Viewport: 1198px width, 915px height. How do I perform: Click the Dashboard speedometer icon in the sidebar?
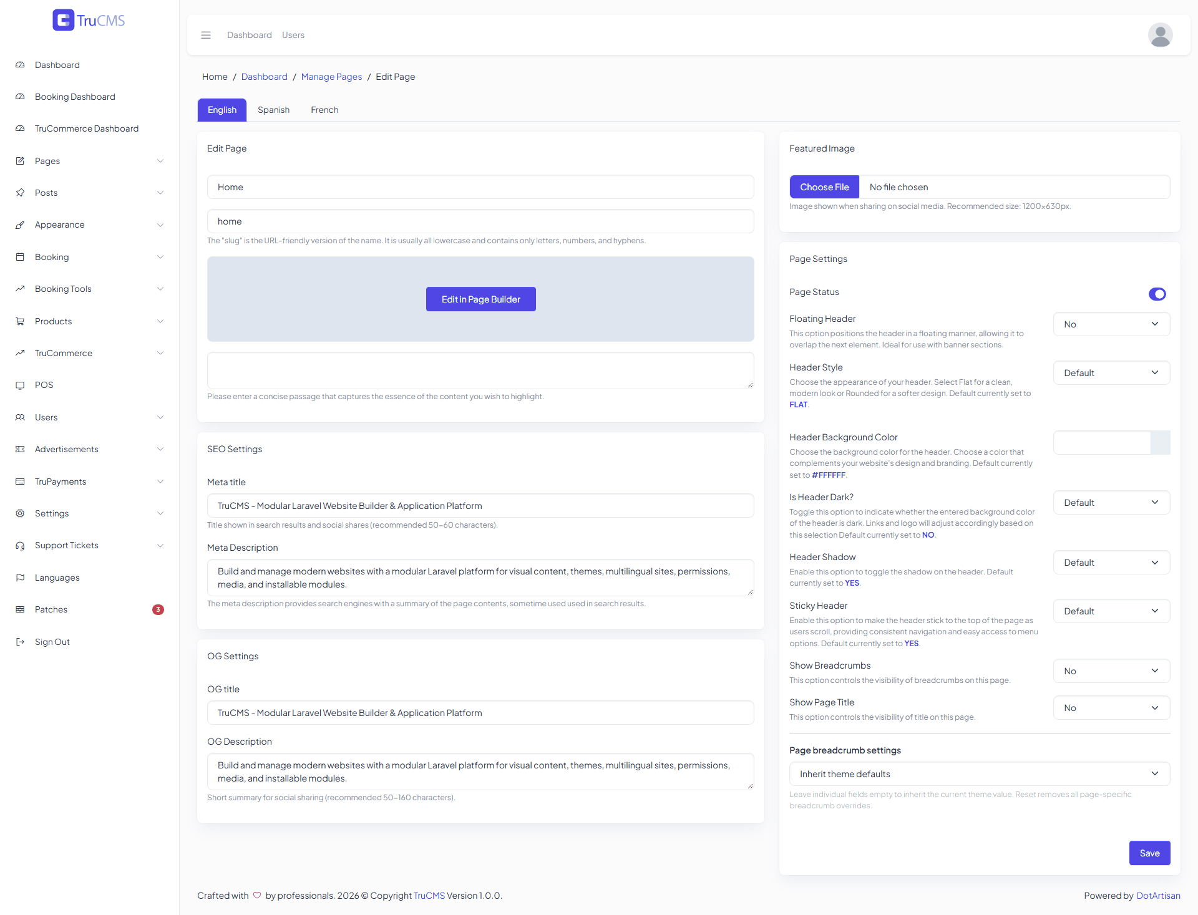coord(20,65)
